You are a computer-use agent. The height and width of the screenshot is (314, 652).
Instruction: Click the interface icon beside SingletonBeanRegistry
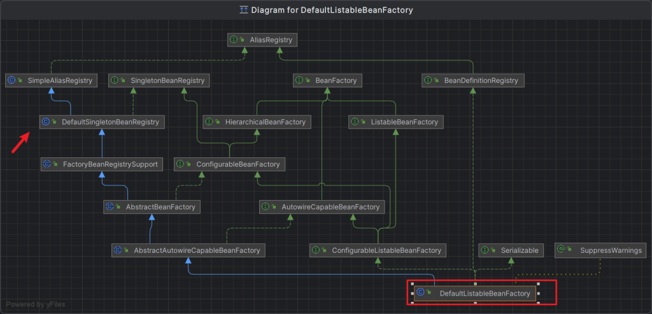[x=115, y=80]
